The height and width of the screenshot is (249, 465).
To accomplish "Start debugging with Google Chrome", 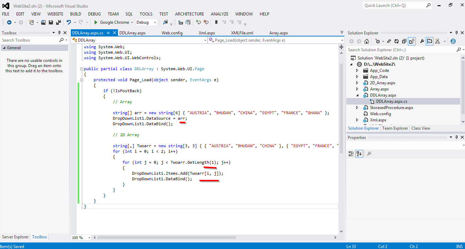I will [113, 22].
